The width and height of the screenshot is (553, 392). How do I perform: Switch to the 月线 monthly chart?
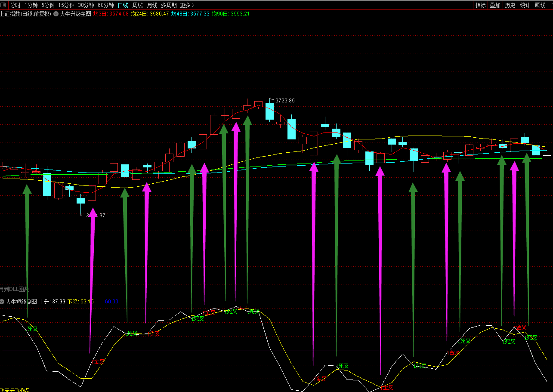click(152, 5)
